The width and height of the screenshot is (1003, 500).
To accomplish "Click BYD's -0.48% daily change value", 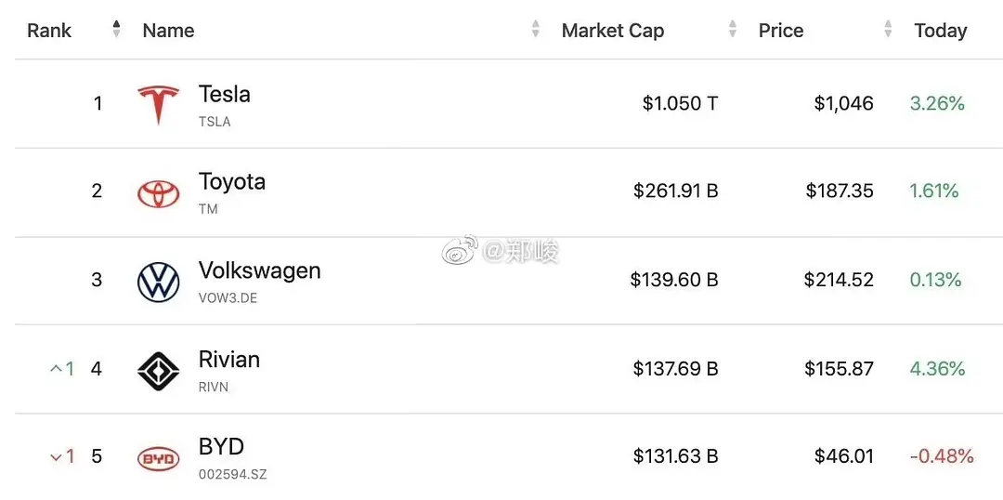I will coord(942,456).
